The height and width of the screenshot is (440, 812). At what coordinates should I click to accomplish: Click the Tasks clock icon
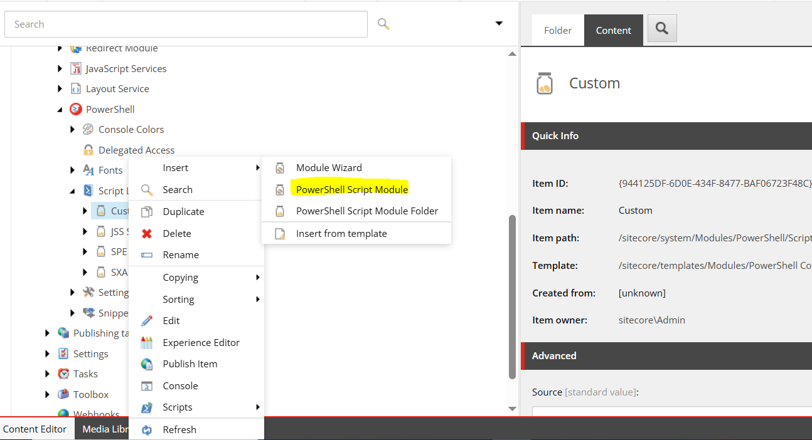(x=63, y=374)
